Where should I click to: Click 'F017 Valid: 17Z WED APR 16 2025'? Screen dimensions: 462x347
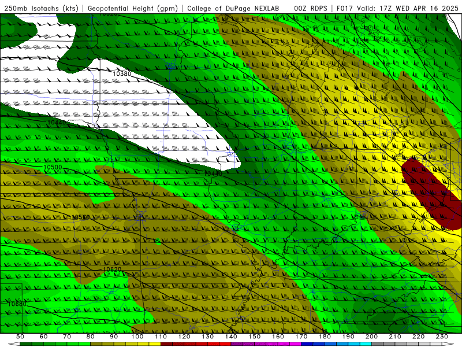point(397,8)
